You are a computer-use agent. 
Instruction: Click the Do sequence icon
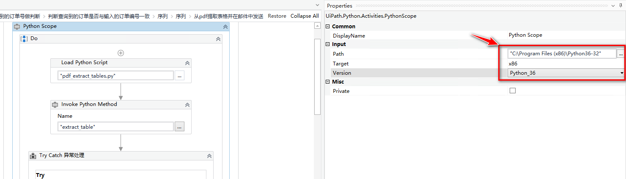pos(24,38)
